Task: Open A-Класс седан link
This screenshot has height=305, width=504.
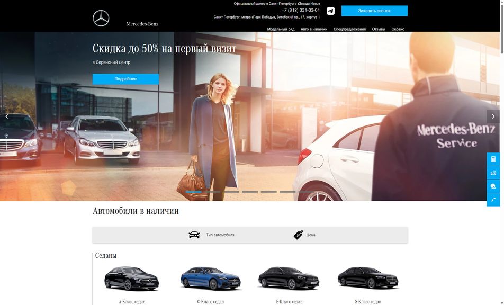Action: click(132, 302)
